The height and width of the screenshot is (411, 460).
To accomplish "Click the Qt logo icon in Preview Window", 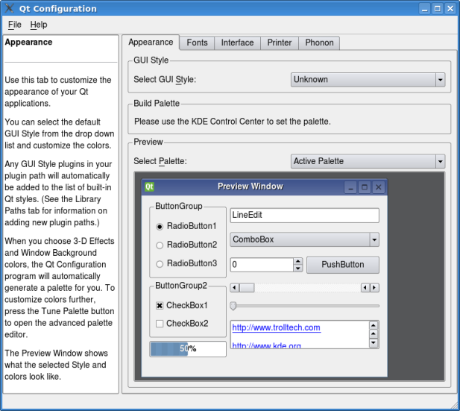I will point(149,186).
